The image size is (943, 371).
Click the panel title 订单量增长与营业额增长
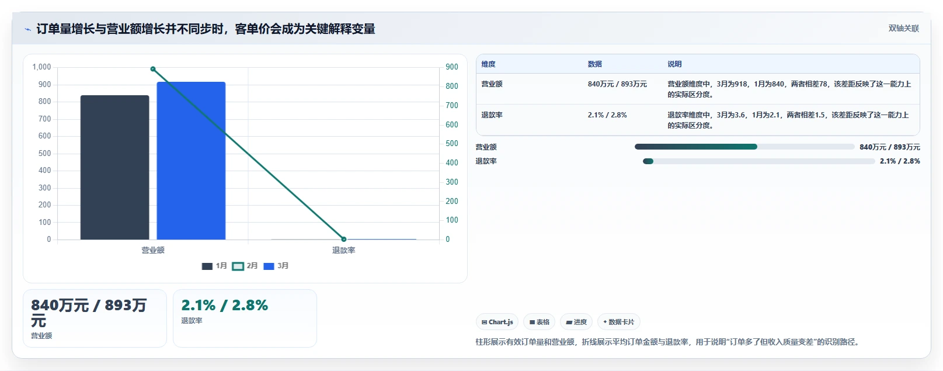pos(206,29)
